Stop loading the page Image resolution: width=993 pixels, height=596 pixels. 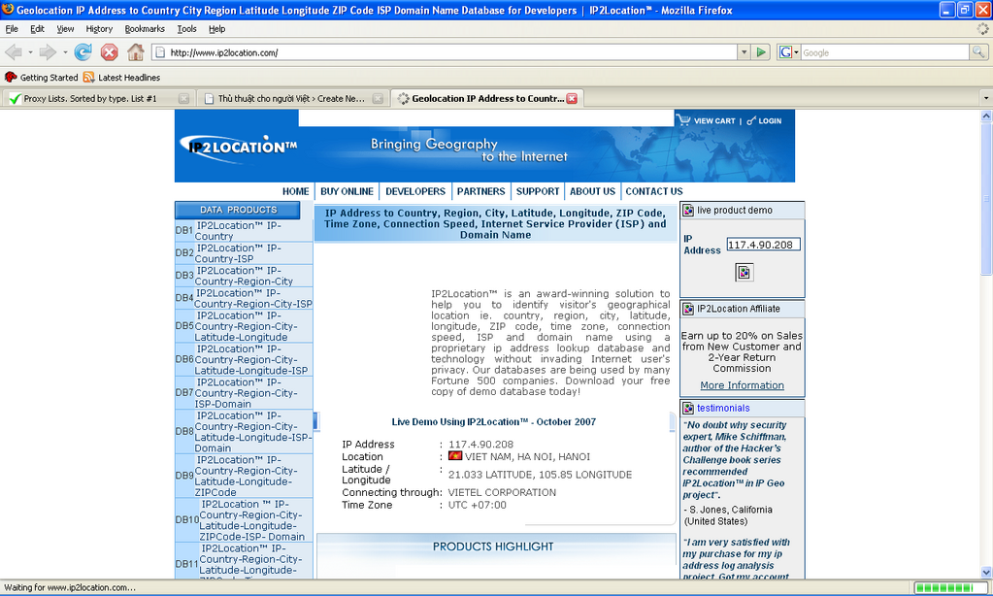click(109, 52)
